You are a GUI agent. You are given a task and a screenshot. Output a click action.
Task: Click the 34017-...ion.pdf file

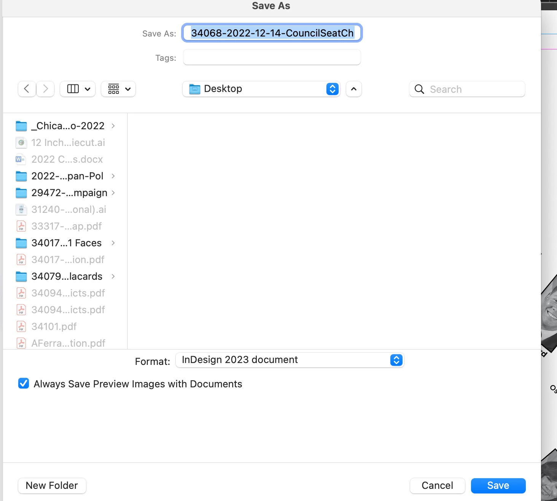click(x=65, y=260)
